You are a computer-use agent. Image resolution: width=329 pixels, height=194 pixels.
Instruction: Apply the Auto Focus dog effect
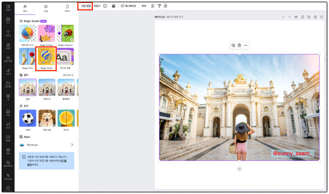pos(47,118)
